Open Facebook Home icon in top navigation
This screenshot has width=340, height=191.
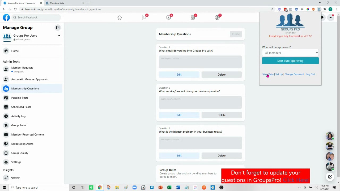[120, 18]
